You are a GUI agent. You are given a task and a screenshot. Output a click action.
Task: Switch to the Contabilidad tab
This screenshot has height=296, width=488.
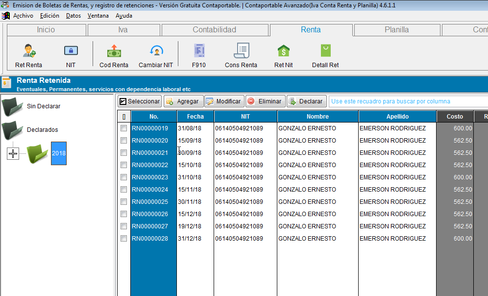click(x=215, y=30)
